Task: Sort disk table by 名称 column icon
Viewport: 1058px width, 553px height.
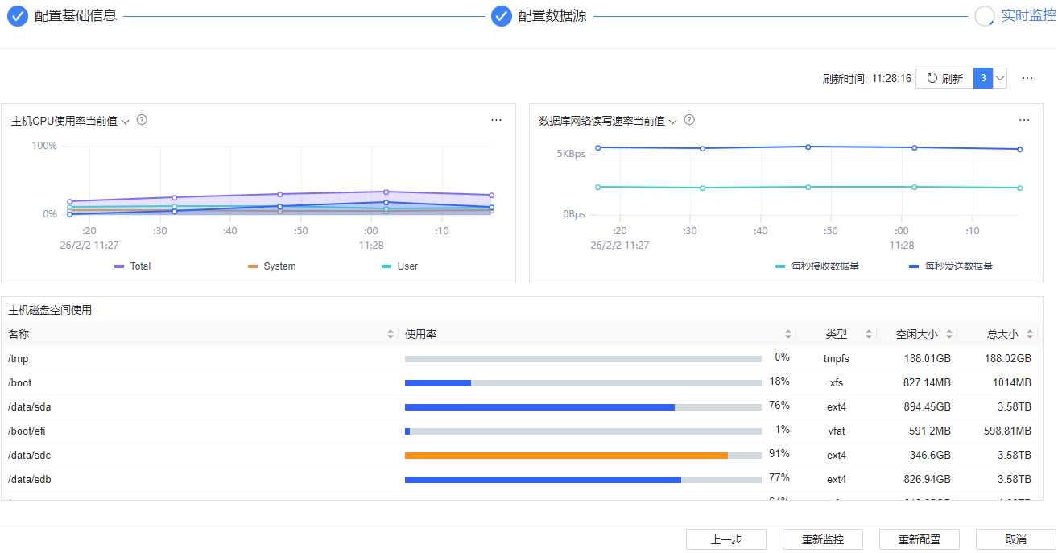Action: coord(391,334)
